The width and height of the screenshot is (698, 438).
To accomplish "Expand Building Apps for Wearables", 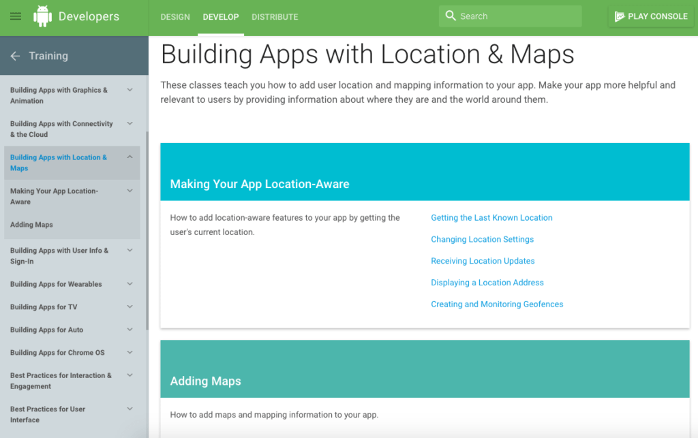I will click(x=130, y=284).
